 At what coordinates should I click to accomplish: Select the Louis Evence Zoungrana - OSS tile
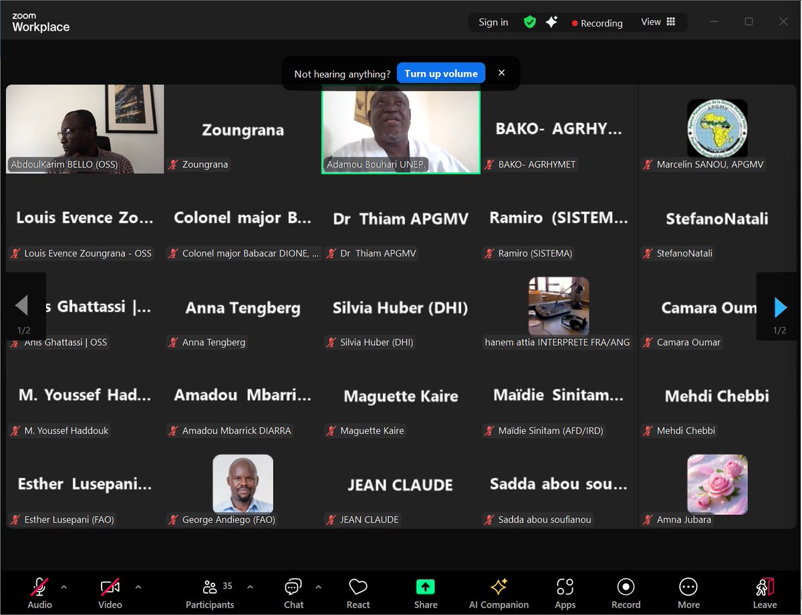coord(85,218)
